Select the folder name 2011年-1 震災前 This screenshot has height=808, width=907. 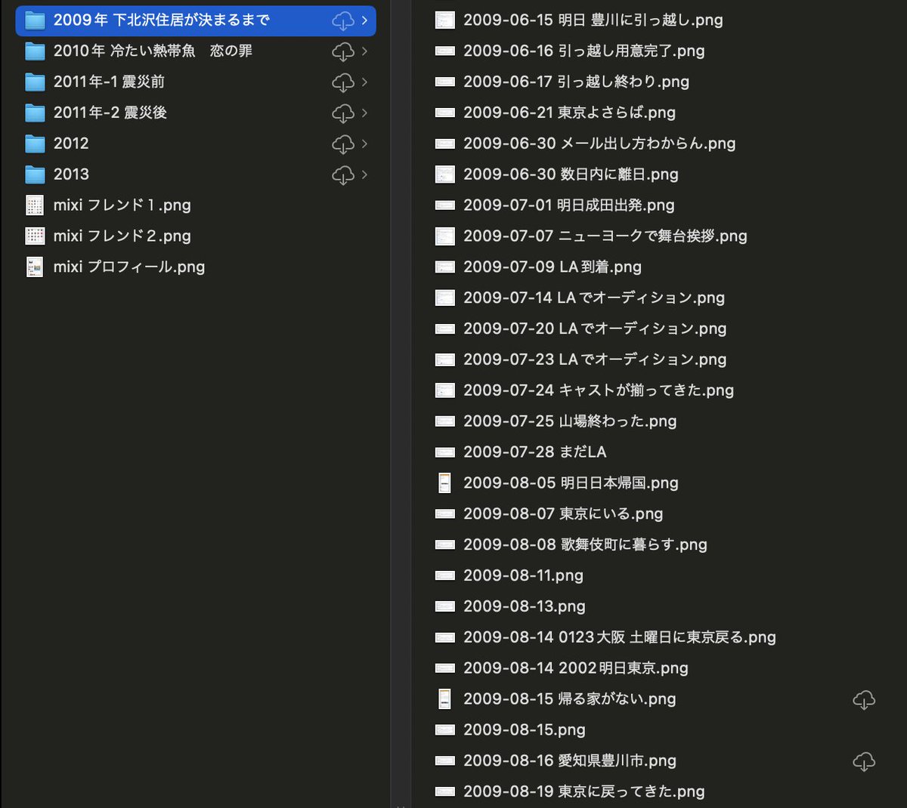[x=109, y=82]
